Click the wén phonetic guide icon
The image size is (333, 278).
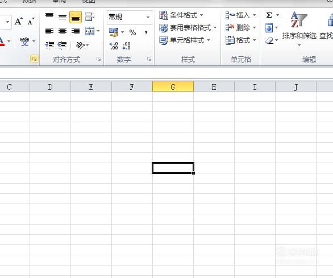(24, 42)
